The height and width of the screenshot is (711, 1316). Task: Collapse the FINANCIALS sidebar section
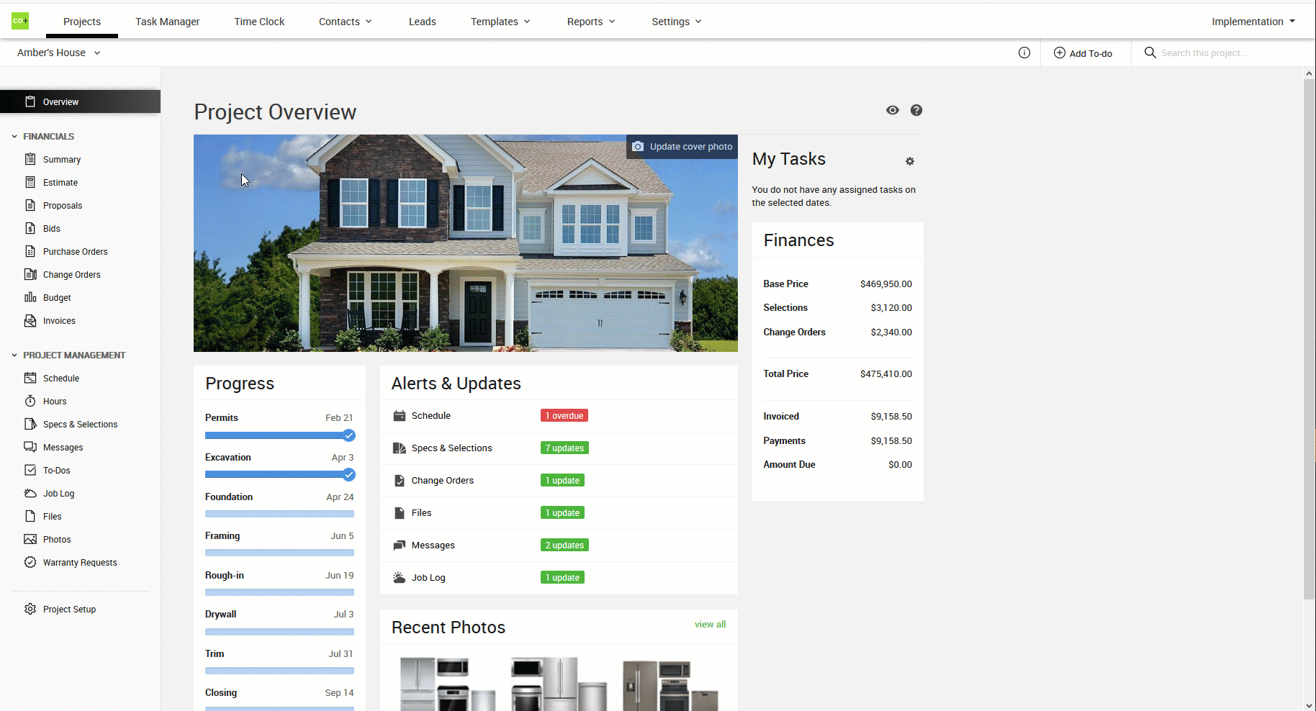(14, 136)
